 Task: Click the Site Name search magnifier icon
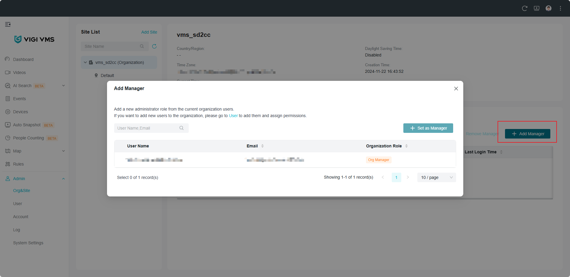pos(142,46)
